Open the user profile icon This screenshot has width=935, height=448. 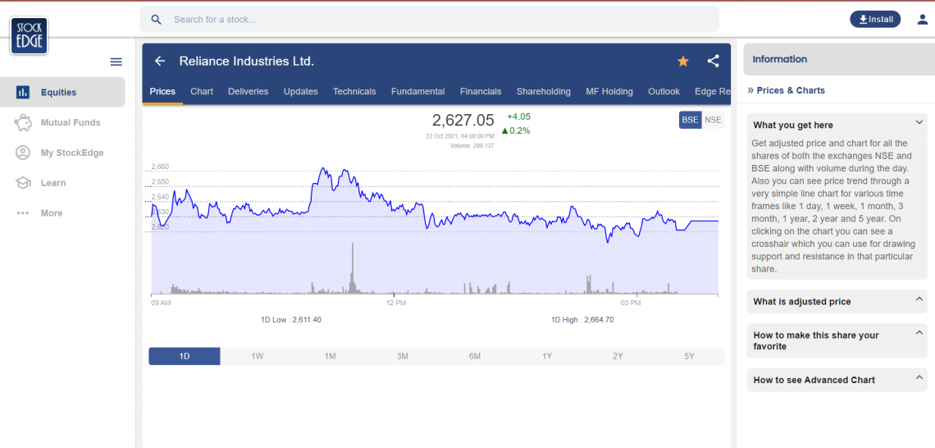(x=922, y=20)
